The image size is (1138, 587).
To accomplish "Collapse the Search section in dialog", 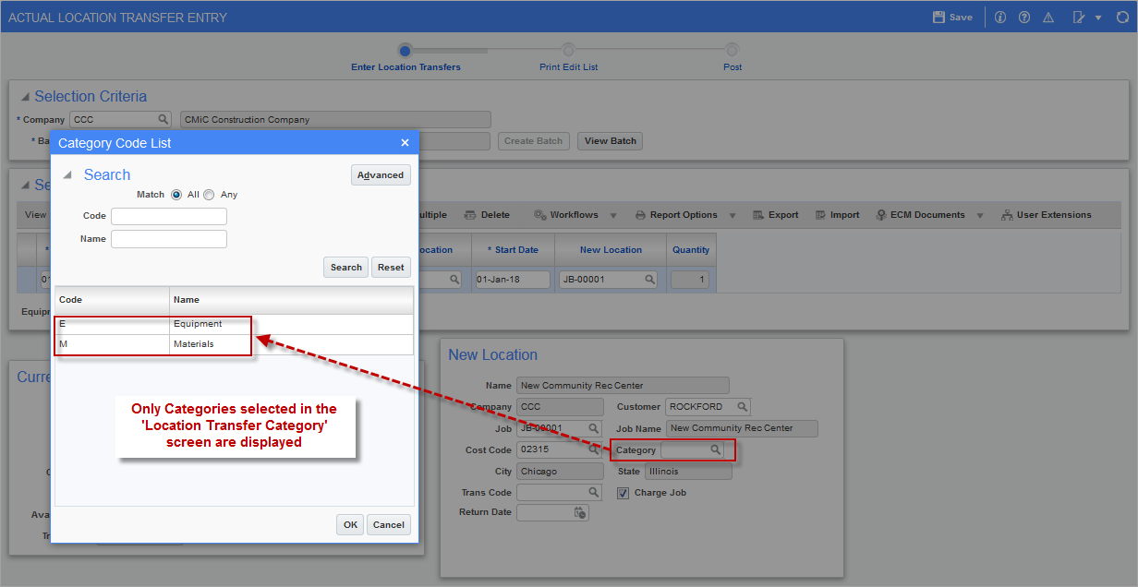I will click(67, 175).
